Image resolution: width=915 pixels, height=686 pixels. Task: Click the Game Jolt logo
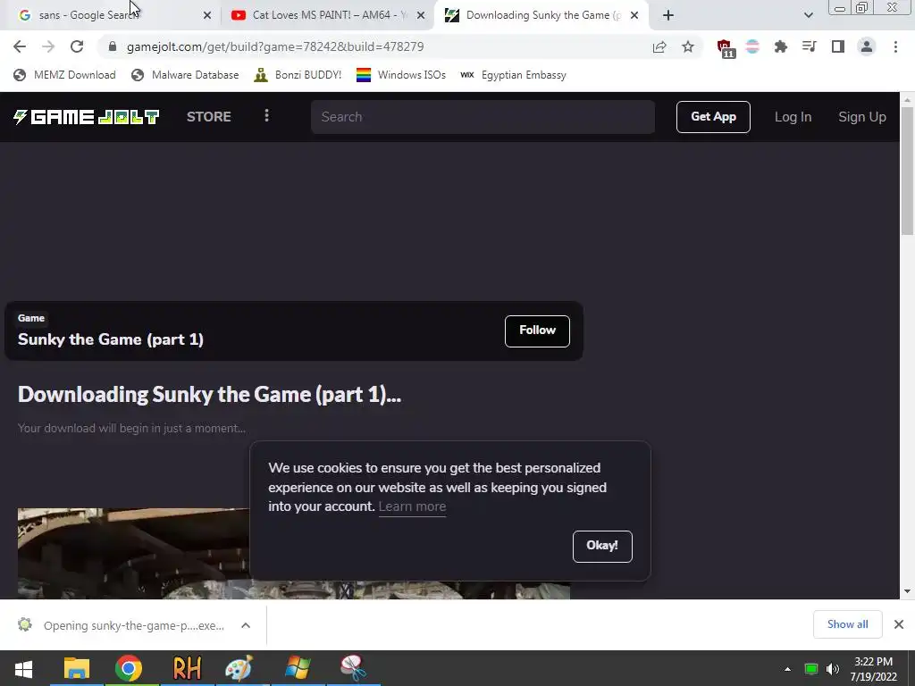tap(87, 117)
